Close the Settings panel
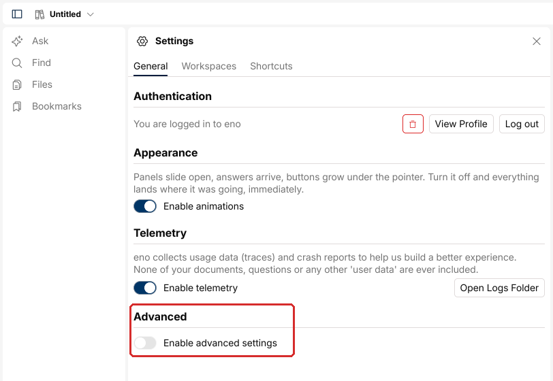This screenshot has height=381, width=553. coord(537,42)
